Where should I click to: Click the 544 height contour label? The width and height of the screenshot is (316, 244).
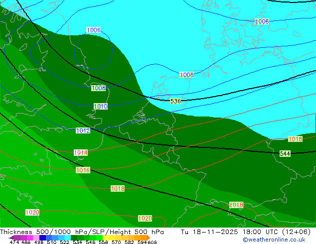tap(285, 153)
